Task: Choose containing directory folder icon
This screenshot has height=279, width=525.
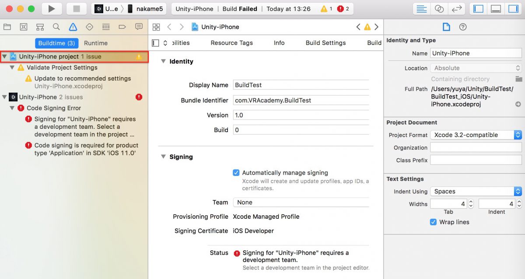Action: pos(518,79)
